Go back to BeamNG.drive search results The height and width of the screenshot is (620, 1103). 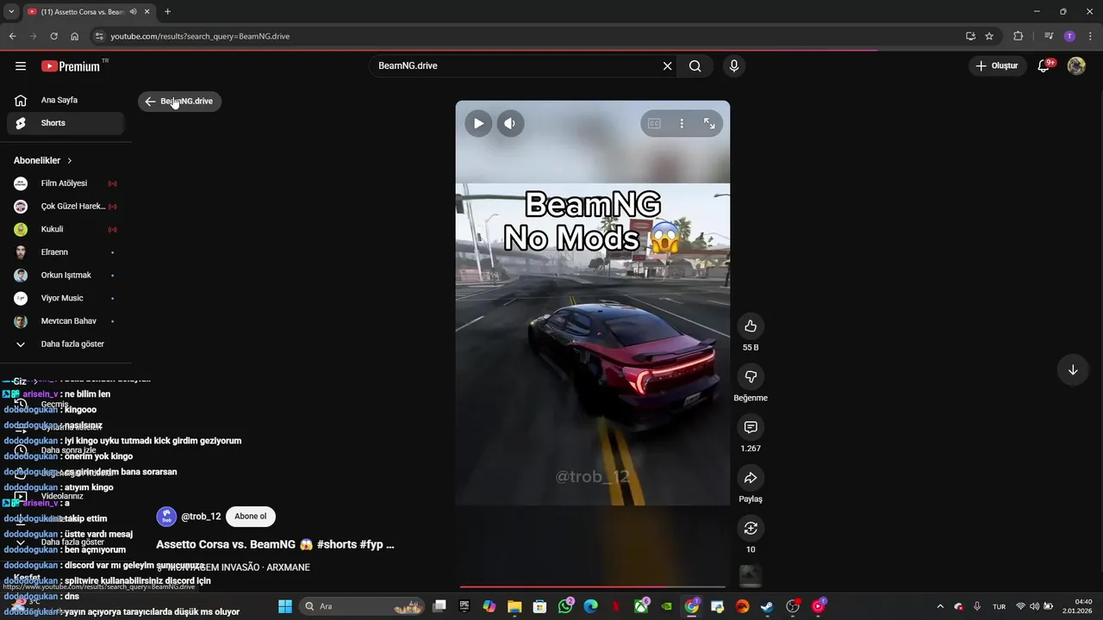pyautogui.click(x=179, y=102)
